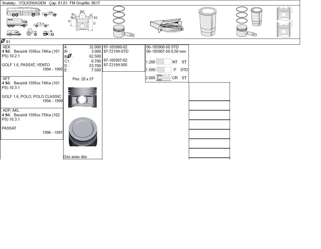Image resolution: width=321 pixels, height=249 pixels.
Task: Click the motorcycle icon
Action: (49, 33)
